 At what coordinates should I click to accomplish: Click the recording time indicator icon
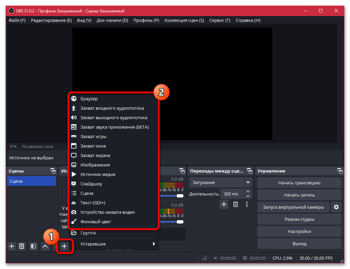coord(245,258)
